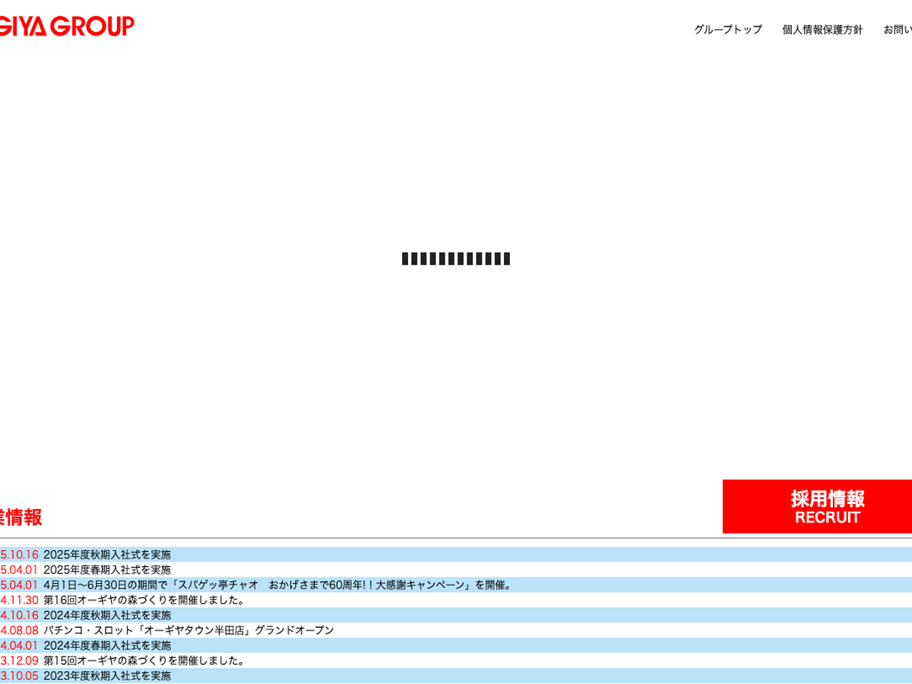Open the 2024年度秋期入社式を実施 news item
Screen dimensions: 912x684
pos(107,616)
